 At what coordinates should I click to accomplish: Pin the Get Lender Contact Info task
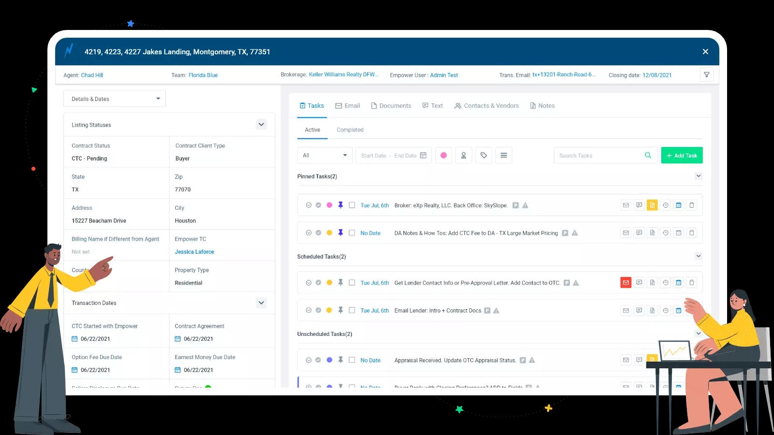(x=341, y=282)
